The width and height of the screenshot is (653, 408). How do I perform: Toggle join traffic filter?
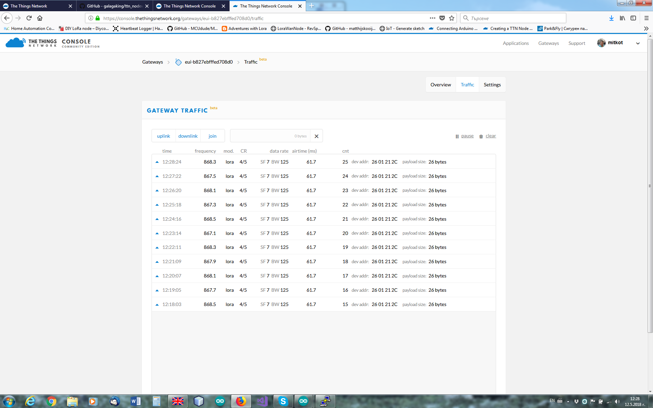pos(213,136)
